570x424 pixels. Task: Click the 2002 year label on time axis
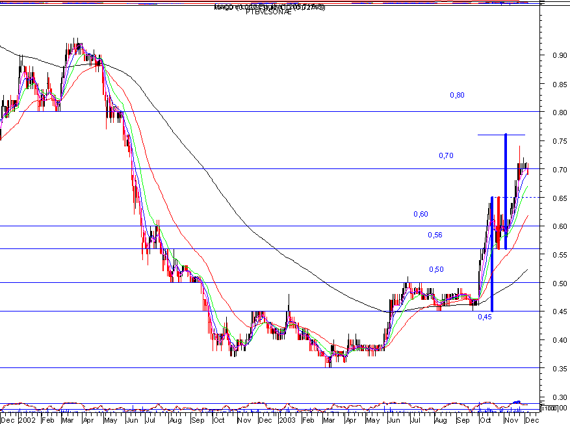(27, 420)
